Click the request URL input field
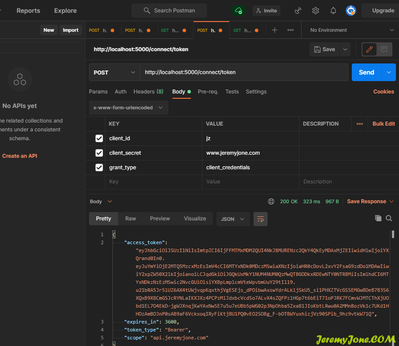 pos(244,72)
